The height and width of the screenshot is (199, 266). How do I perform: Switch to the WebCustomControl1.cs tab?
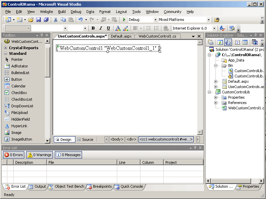(x=157, y=36)
